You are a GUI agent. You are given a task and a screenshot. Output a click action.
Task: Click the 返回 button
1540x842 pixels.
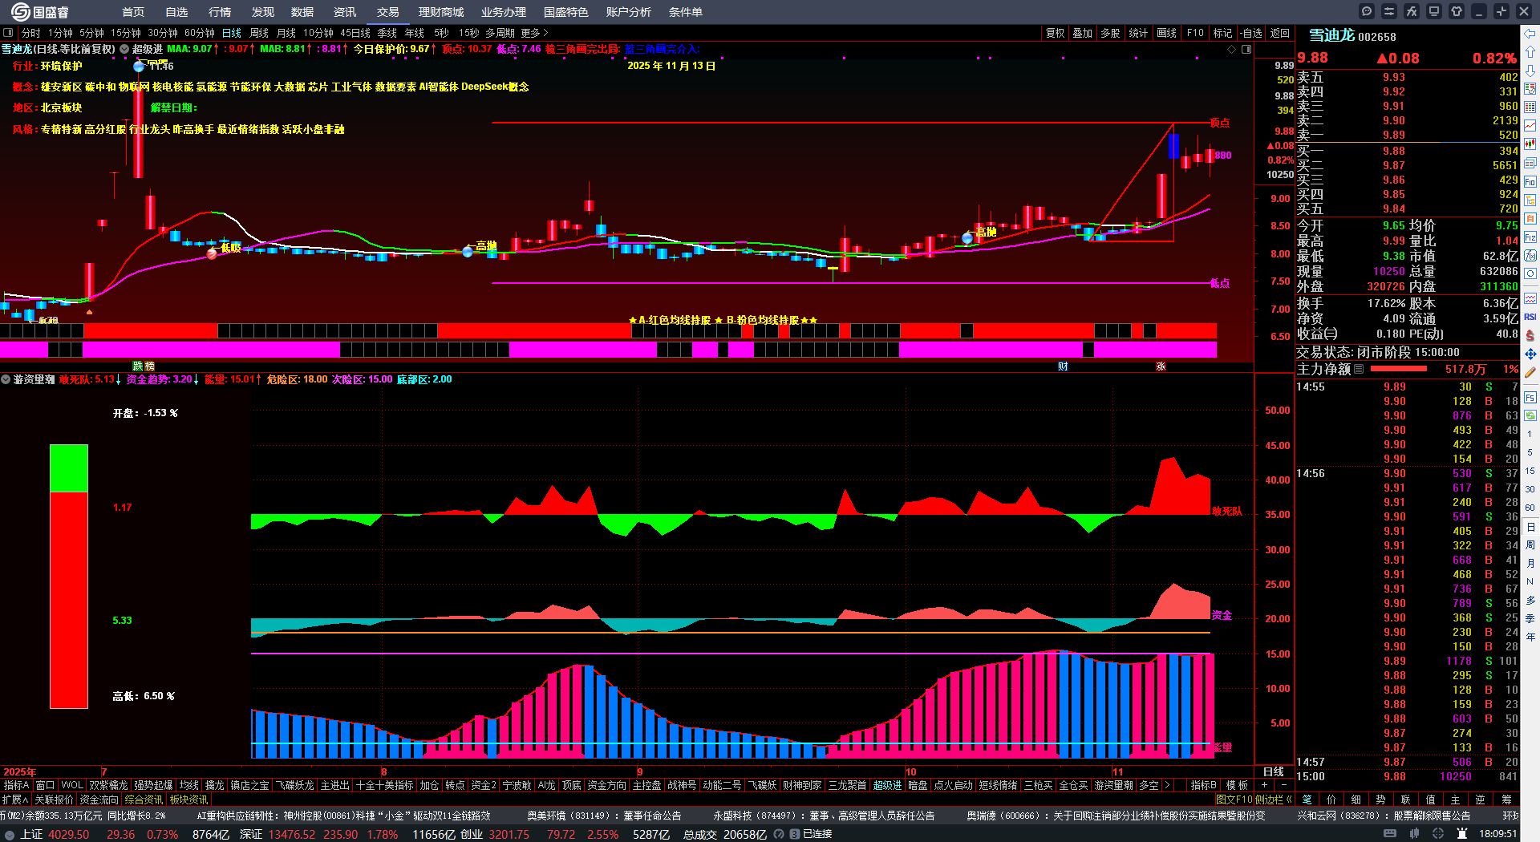(1280, 33)
